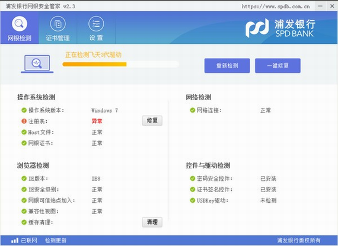Click the 检测更新 link

(56, 241)
